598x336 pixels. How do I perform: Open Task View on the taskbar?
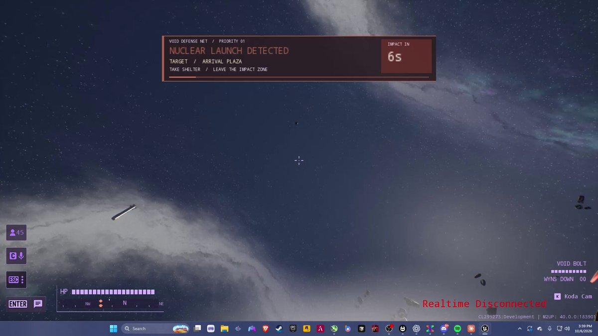(x=197, y=329)
